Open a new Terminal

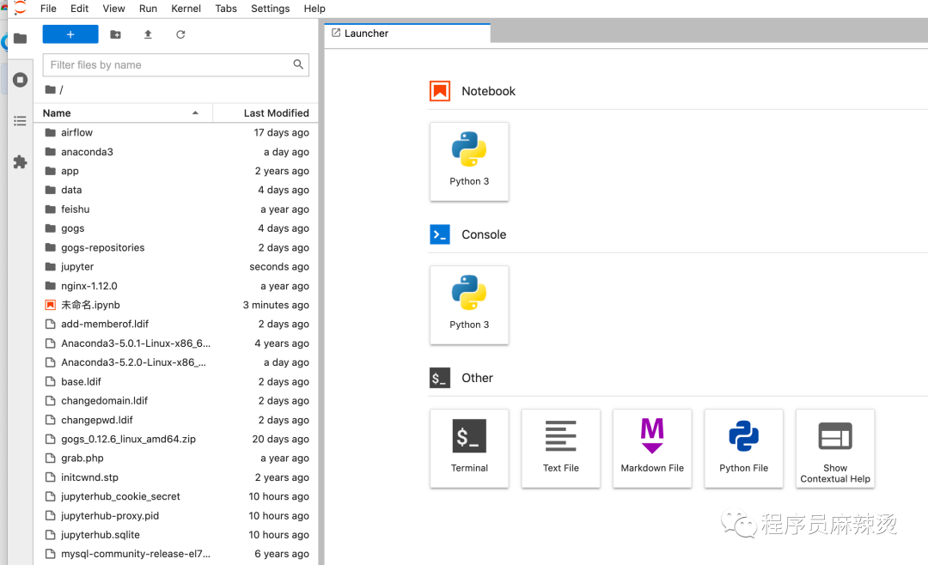pyautogui.click(x=469, y=448)
